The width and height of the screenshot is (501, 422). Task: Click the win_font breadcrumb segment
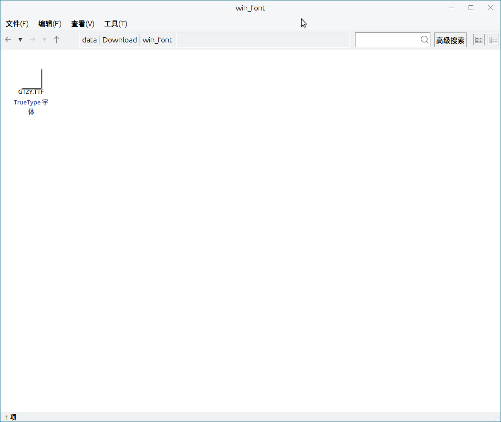click(157, 40)
